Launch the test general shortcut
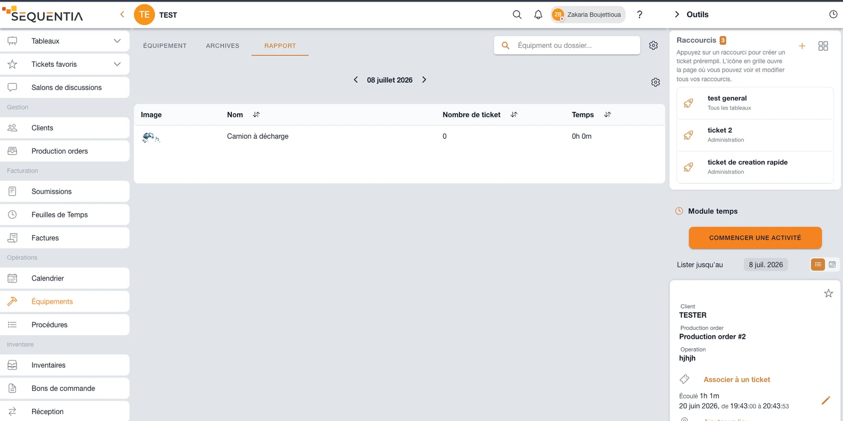 tap(755, 103)
